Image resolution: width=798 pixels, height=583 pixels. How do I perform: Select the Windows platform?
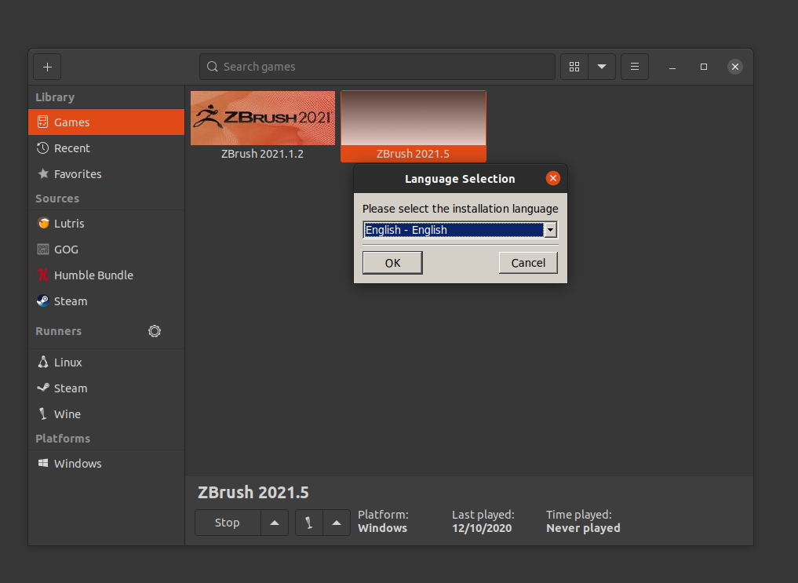click(x=107, y=464)
